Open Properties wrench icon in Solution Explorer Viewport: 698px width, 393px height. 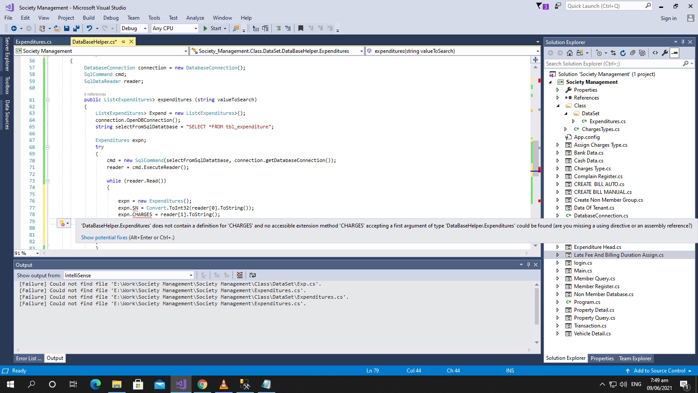tap(665, 53)
